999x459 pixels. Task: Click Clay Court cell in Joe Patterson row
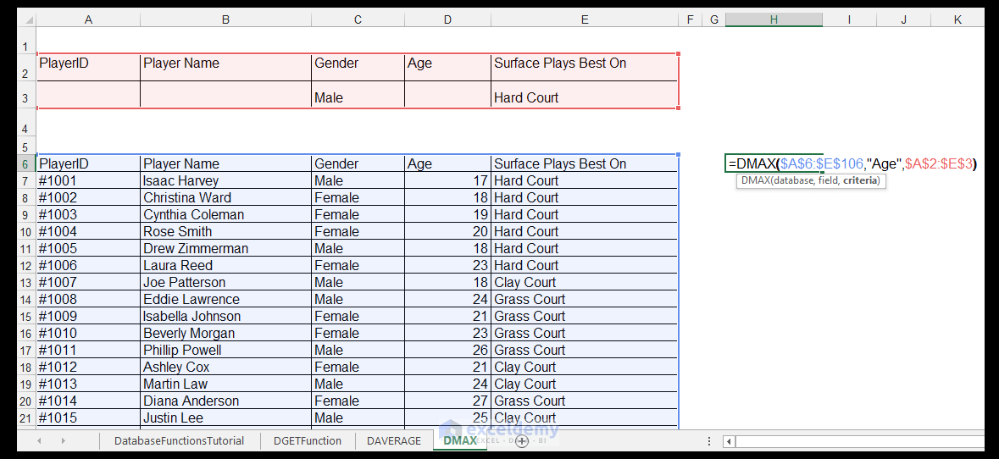585,282
